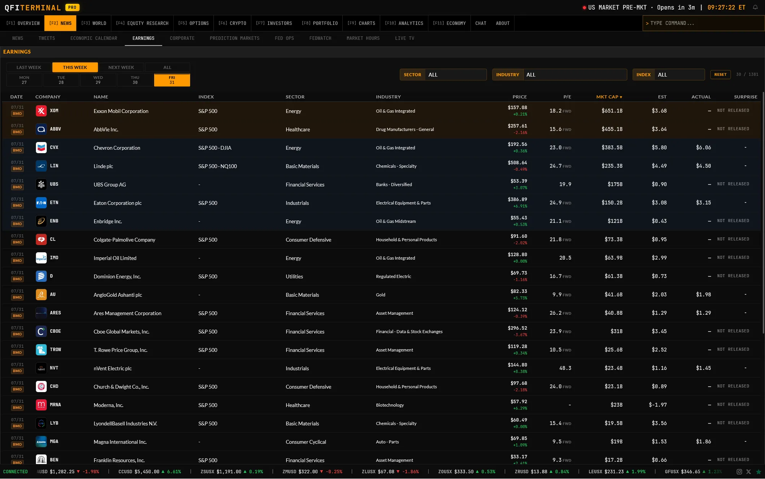
Task: Click the nVent NVT logo icon
Action: tap(41, 368)
